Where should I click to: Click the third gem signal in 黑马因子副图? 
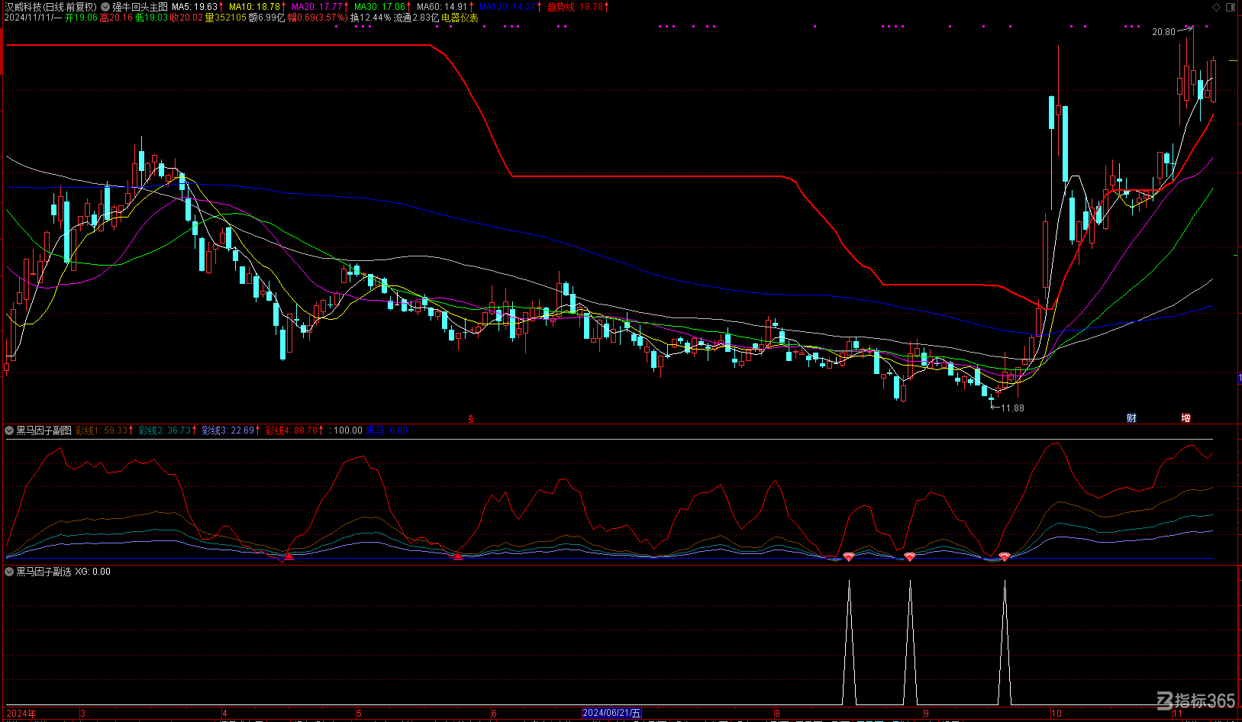click(1005, 557)
